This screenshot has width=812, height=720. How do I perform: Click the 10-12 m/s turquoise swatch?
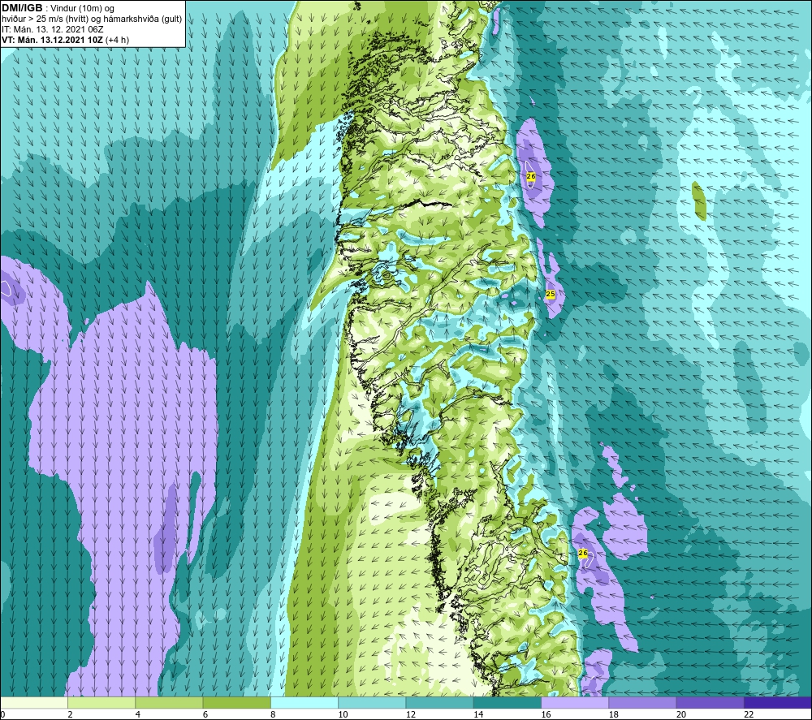click(x=372, y=702)
